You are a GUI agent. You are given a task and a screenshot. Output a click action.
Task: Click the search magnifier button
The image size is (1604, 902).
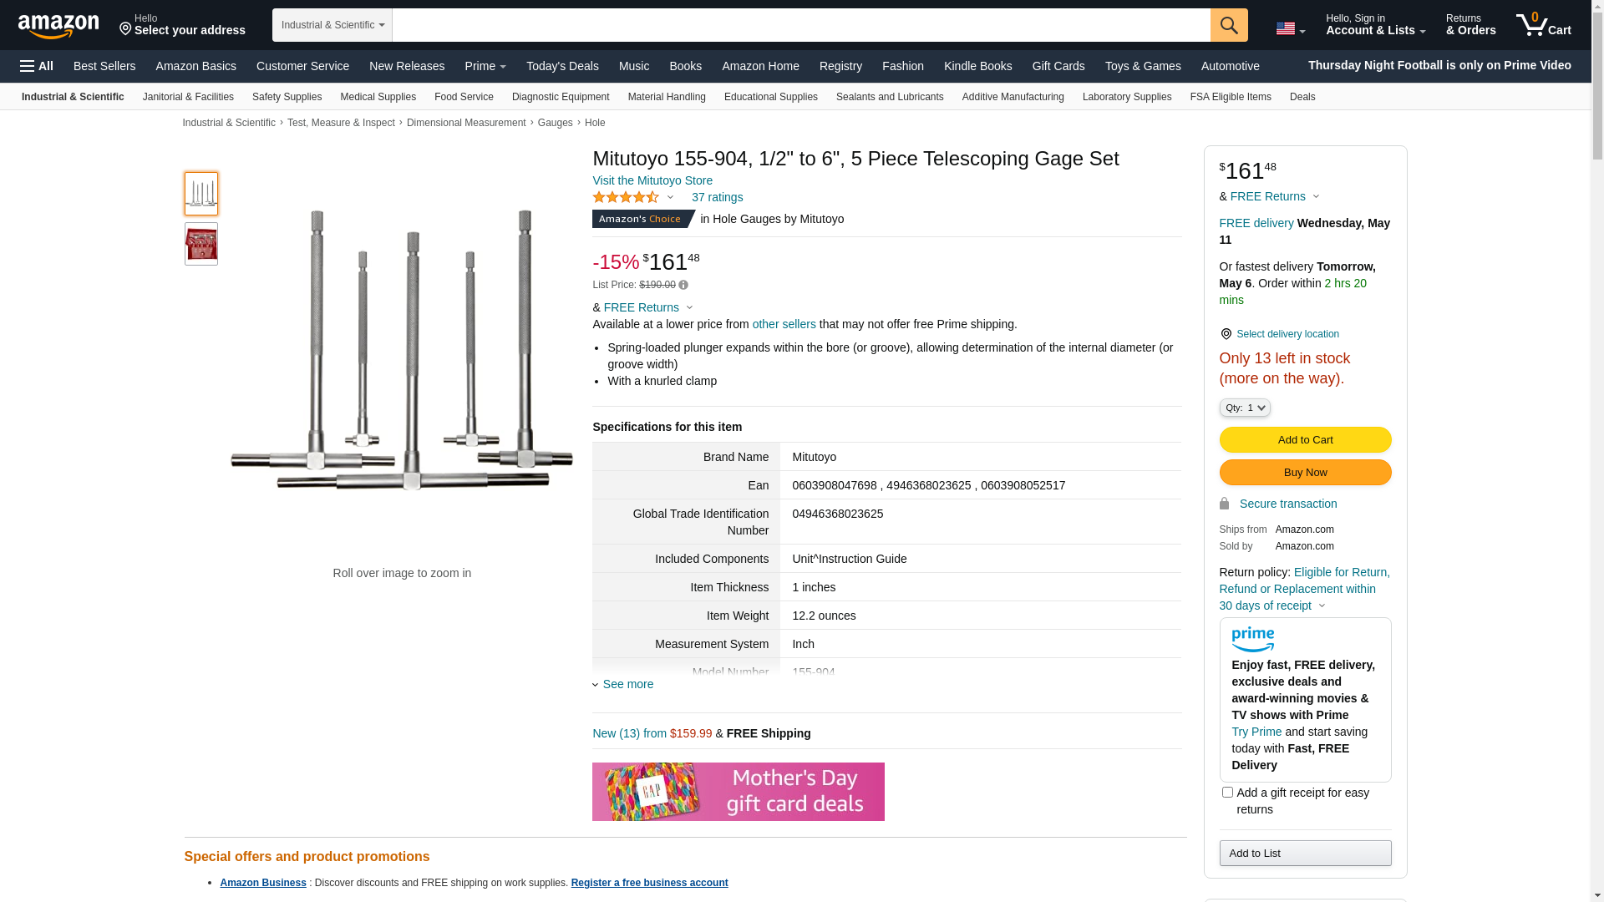point(1229,25)
